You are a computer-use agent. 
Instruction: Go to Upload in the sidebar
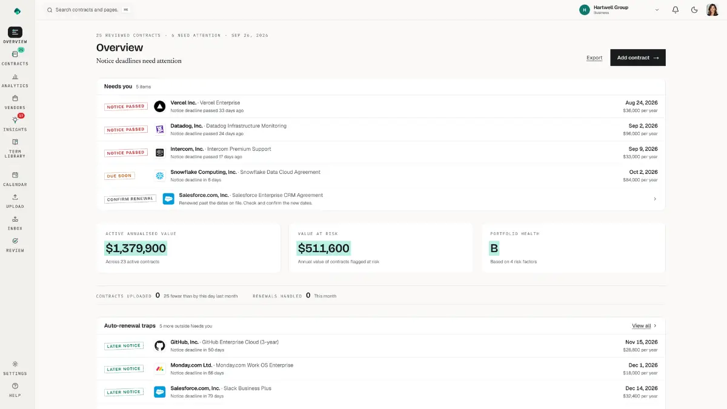click(x=15, y=201)
